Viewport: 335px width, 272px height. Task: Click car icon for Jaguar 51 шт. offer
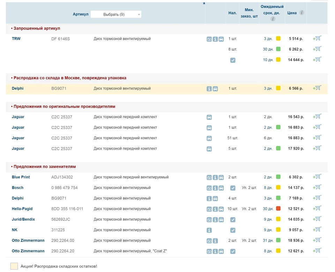pos(209,138)
